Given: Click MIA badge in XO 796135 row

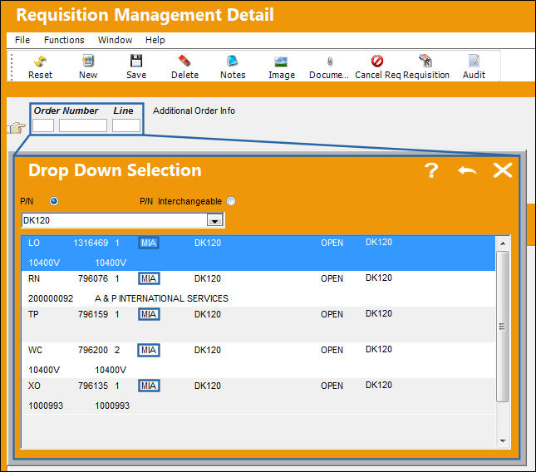Looking at the screenshot, I should [149, 386].
